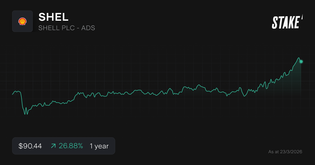Click the As at 23/3/2026 date text

(x=285, y=152)
